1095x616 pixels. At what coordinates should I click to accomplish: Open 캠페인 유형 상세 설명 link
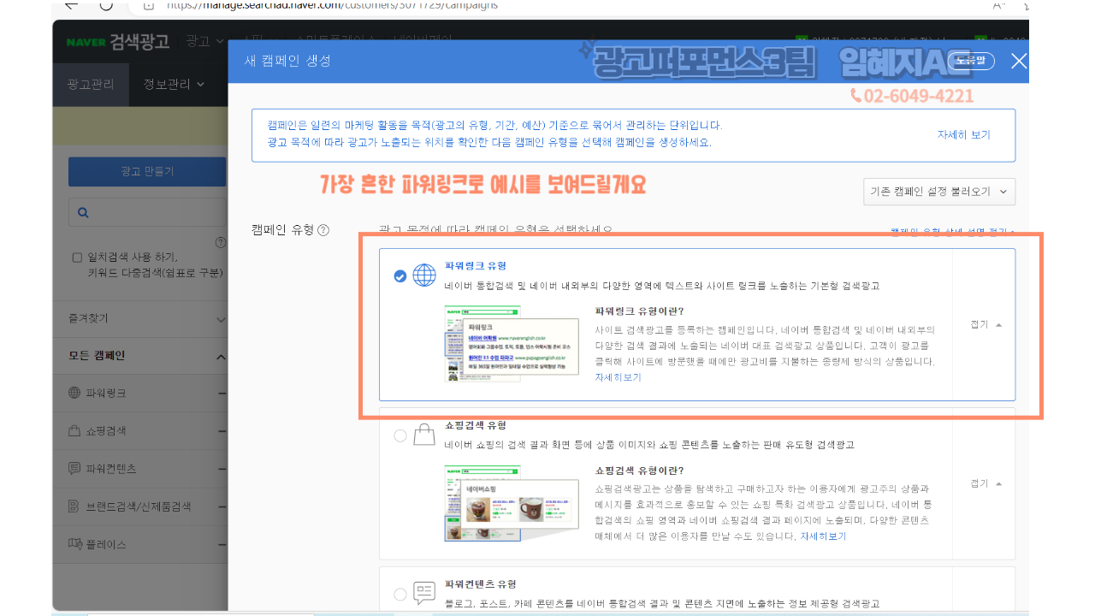[x=952, y=232]
